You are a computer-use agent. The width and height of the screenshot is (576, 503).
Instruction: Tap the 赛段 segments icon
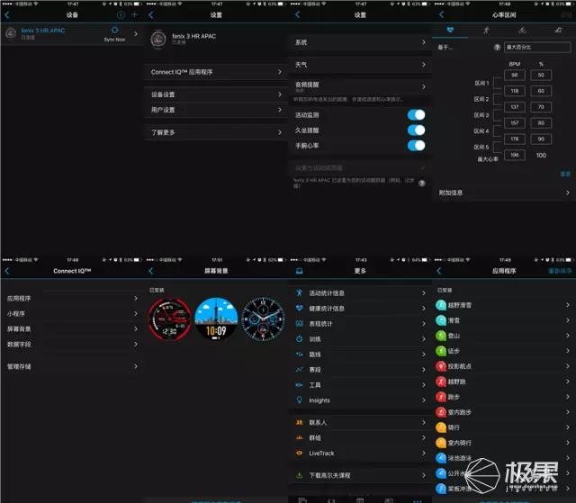300,369
